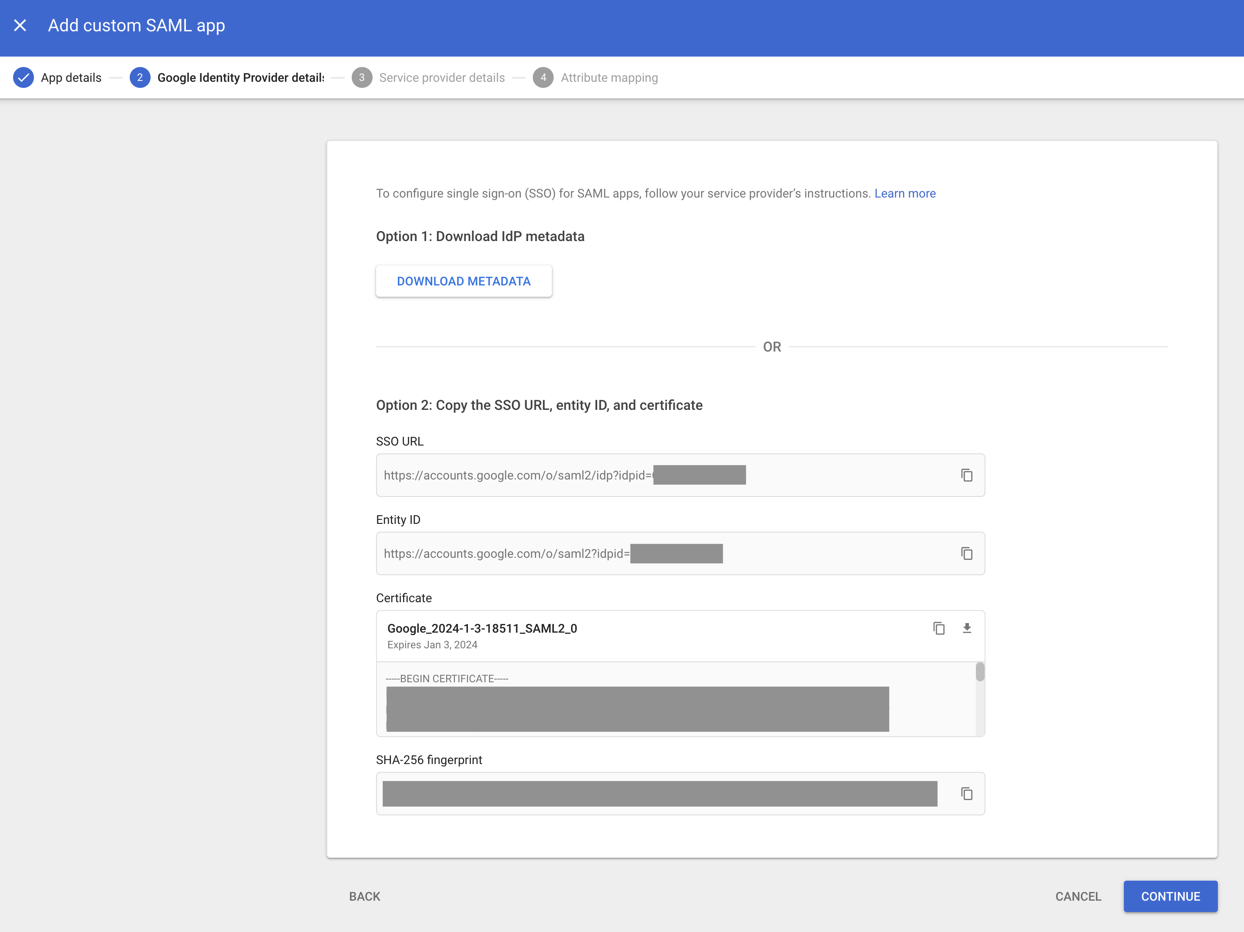Screen dimensions: 1244x932
Task: Click the Learn more link
Action: [903, 193]
